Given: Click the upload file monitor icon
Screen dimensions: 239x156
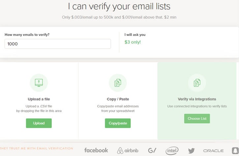Looking at the screenshot, I should pos(39,83).
